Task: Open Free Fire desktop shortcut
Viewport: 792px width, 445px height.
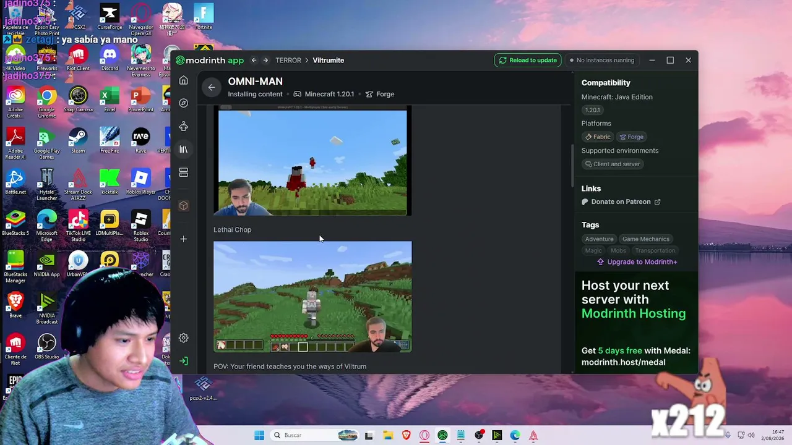Action: click(110, 141)
